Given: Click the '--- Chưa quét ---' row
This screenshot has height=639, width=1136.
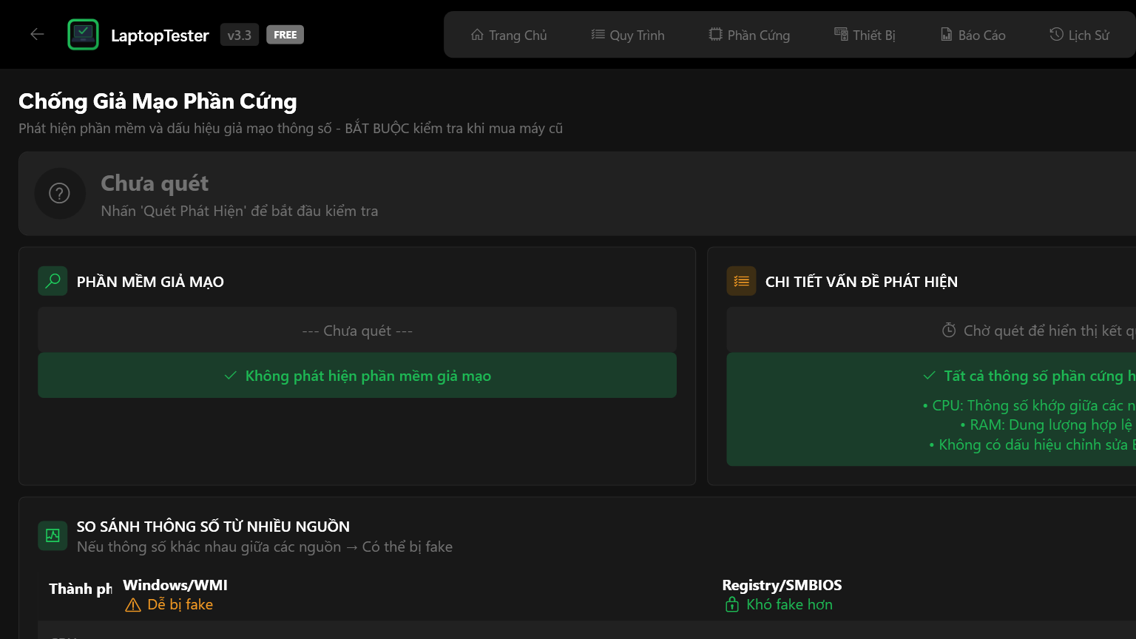Looking at the screenshot, I should point(357,331).
